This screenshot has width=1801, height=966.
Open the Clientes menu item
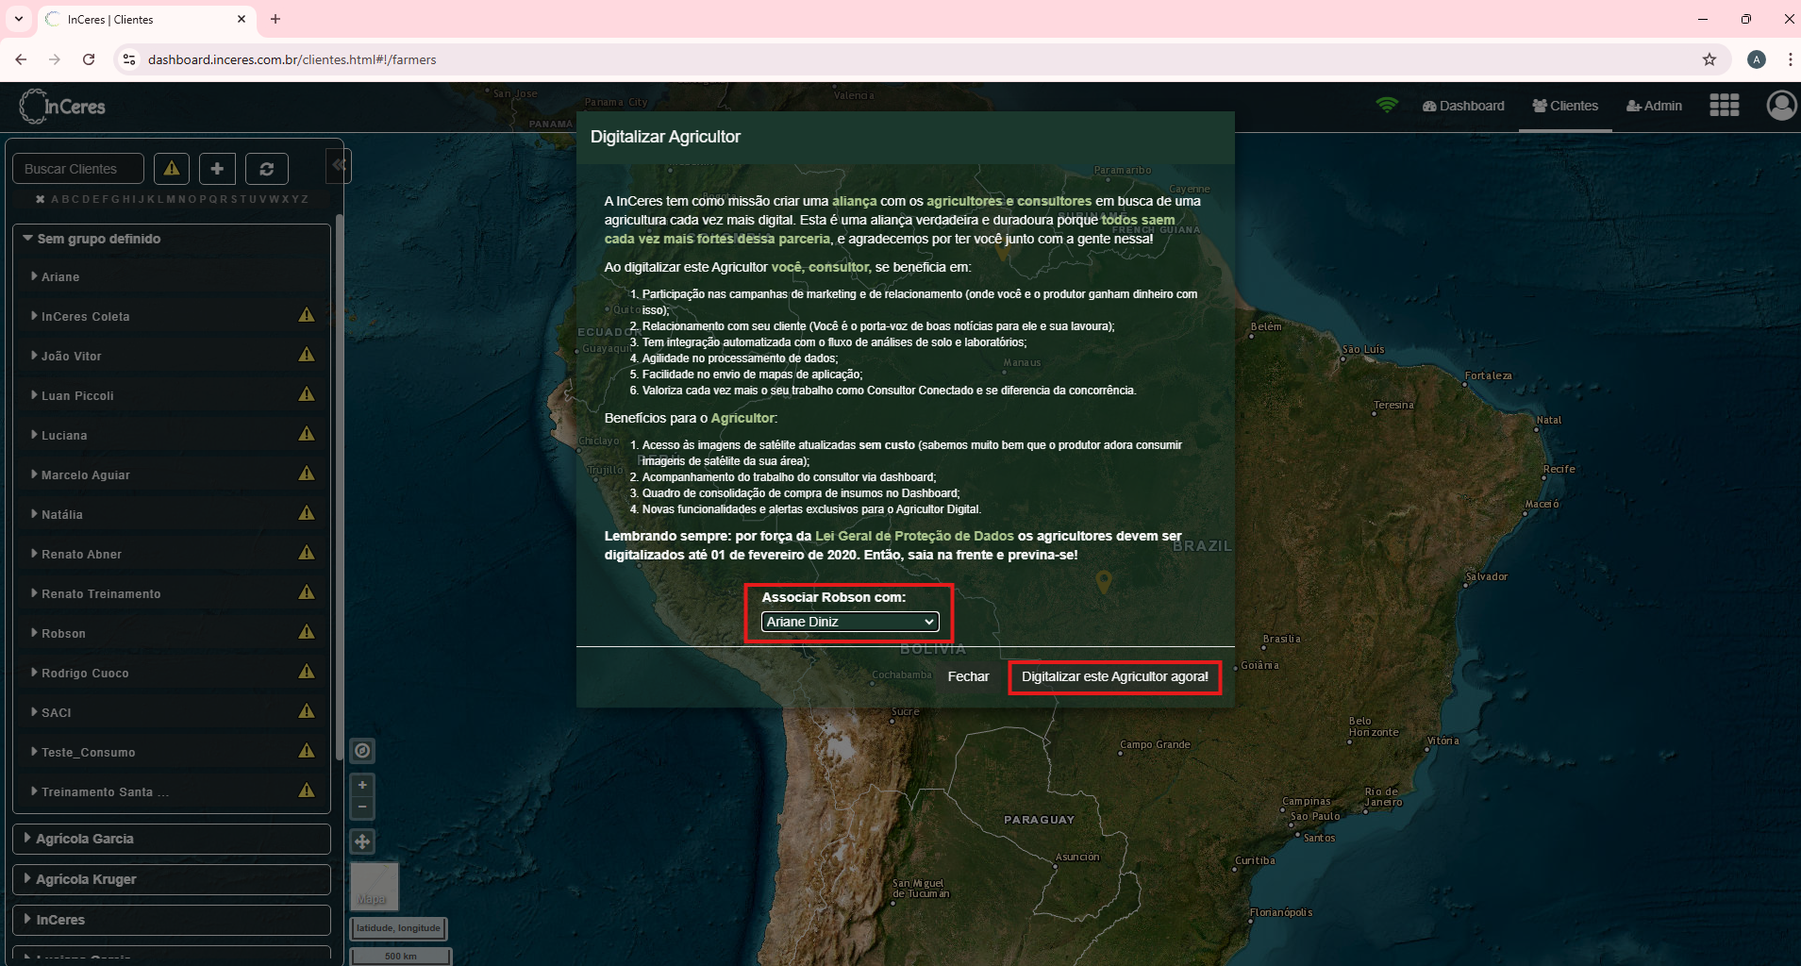pyautogui.click(x=1565, y=106)
